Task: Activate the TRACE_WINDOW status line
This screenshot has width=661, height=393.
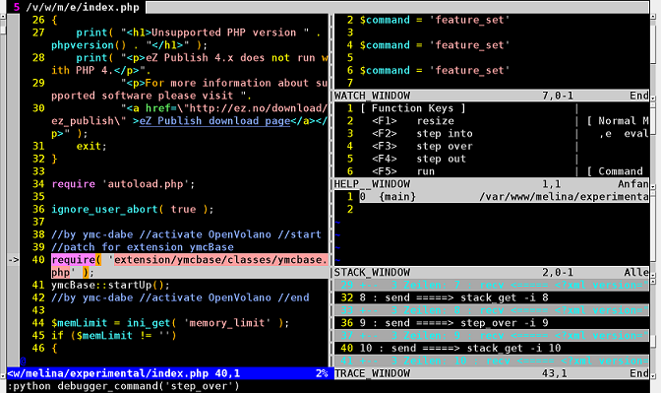Action: point(492,373)
